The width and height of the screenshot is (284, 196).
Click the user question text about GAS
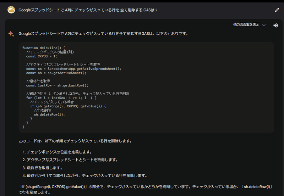88,10
